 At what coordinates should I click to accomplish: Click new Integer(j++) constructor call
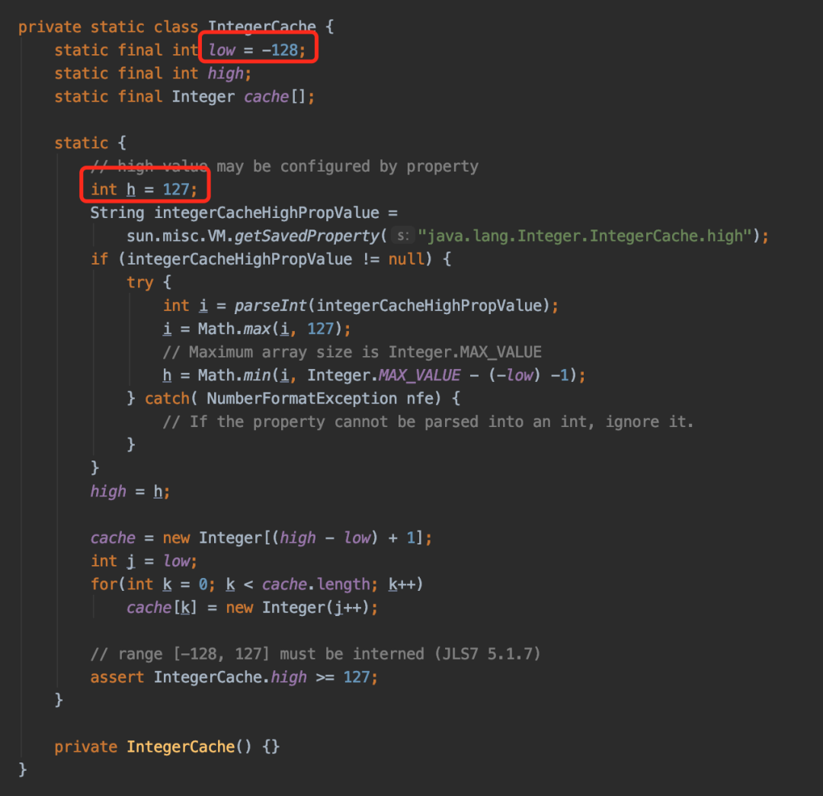pyautogui.click(x=302, y=608)
